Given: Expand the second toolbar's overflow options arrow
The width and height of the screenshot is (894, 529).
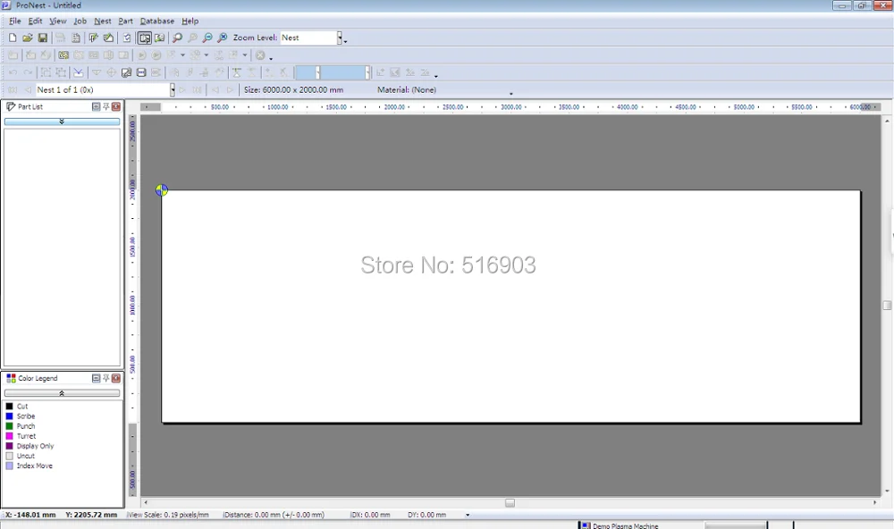Looking at the screenshot, I should (x=271, y=58).
